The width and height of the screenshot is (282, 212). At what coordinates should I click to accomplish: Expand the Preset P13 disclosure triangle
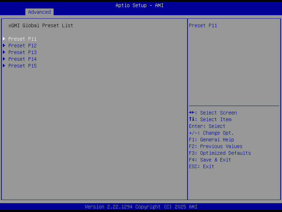[x=4, y=52]
